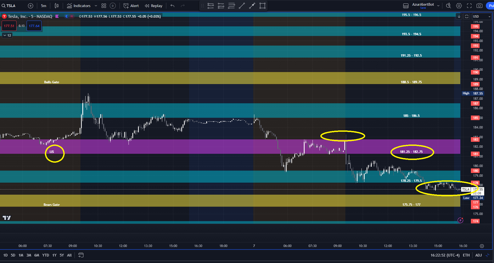Viewport: 494px width, 263px height.
Task: Open the 5m time interval selector
Action: 44,6
